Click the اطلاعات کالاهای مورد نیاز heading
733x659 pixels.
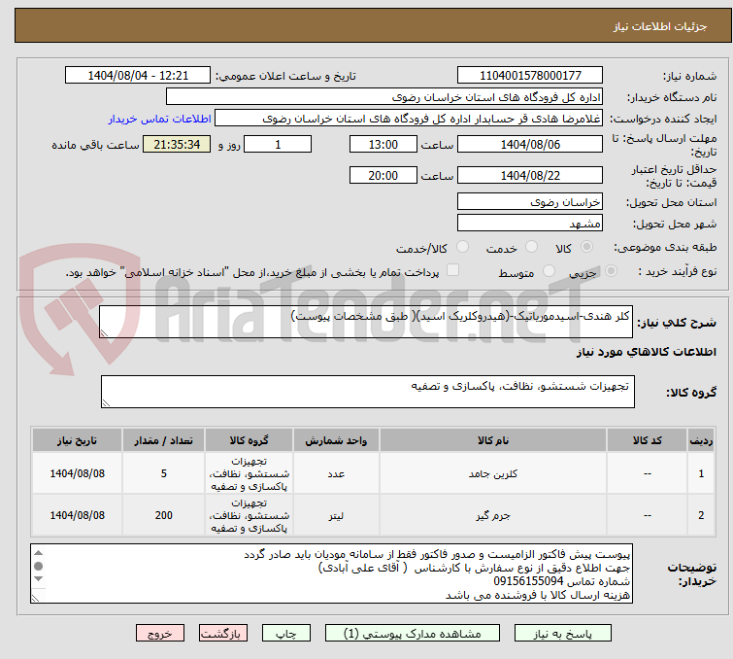click(646, 352)
